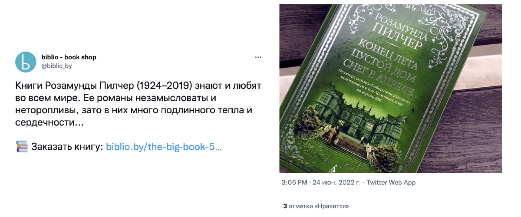Click the display name biblio - book shop
Screen dimensions: 521x217
pos(69,57)
